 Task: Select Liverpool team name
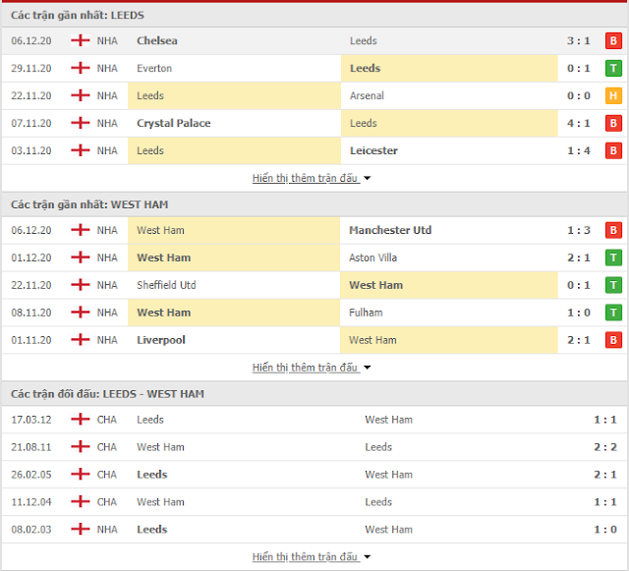click(161, 340)
